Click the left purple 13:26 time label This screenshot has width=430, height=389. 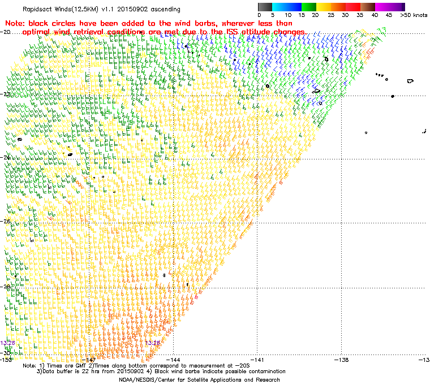[x=8, y=343]
